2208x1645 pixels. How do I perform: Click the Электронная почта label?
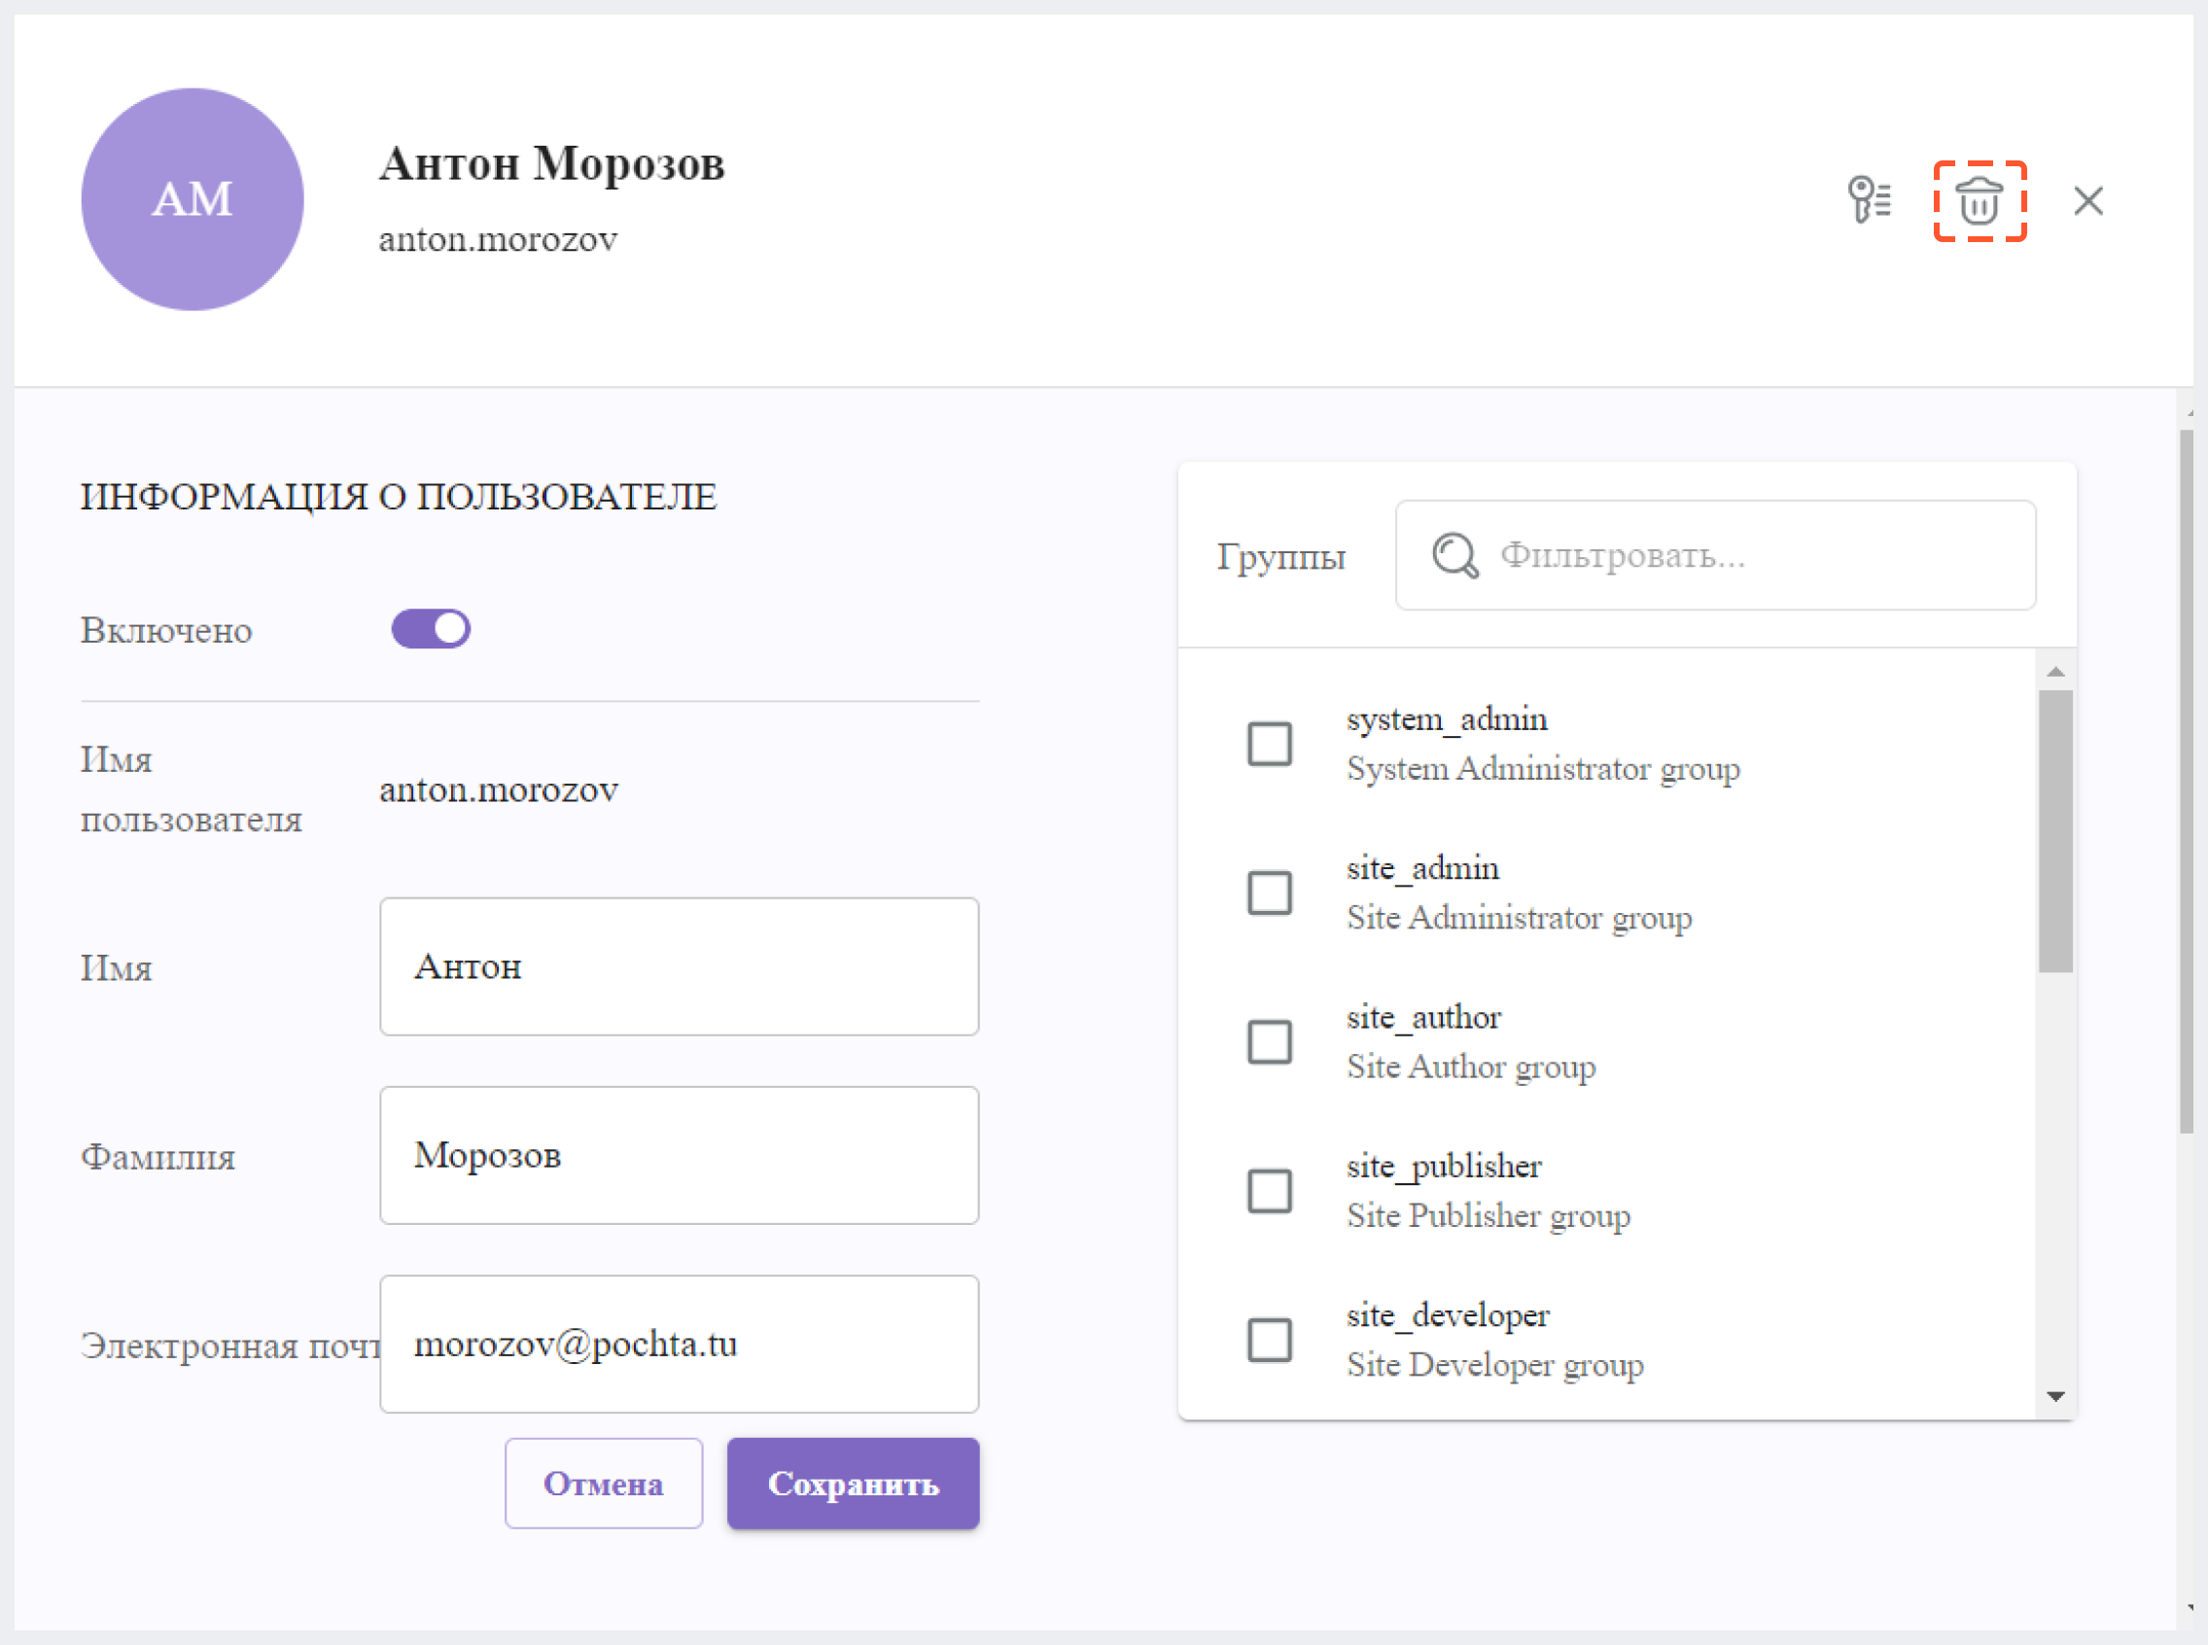(230, 1346)
